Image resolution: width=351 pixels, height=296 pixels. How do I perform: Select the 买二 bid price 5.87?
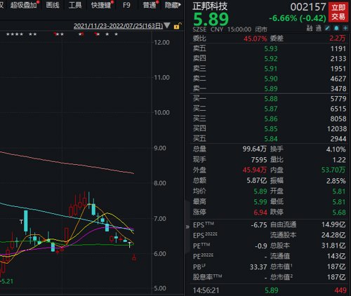coord(271,109)
